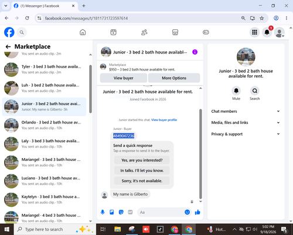This screenshot has height=235, width=293.
Task: Open the tab search dropdown arrow
Action: click(x=6, y=6)
